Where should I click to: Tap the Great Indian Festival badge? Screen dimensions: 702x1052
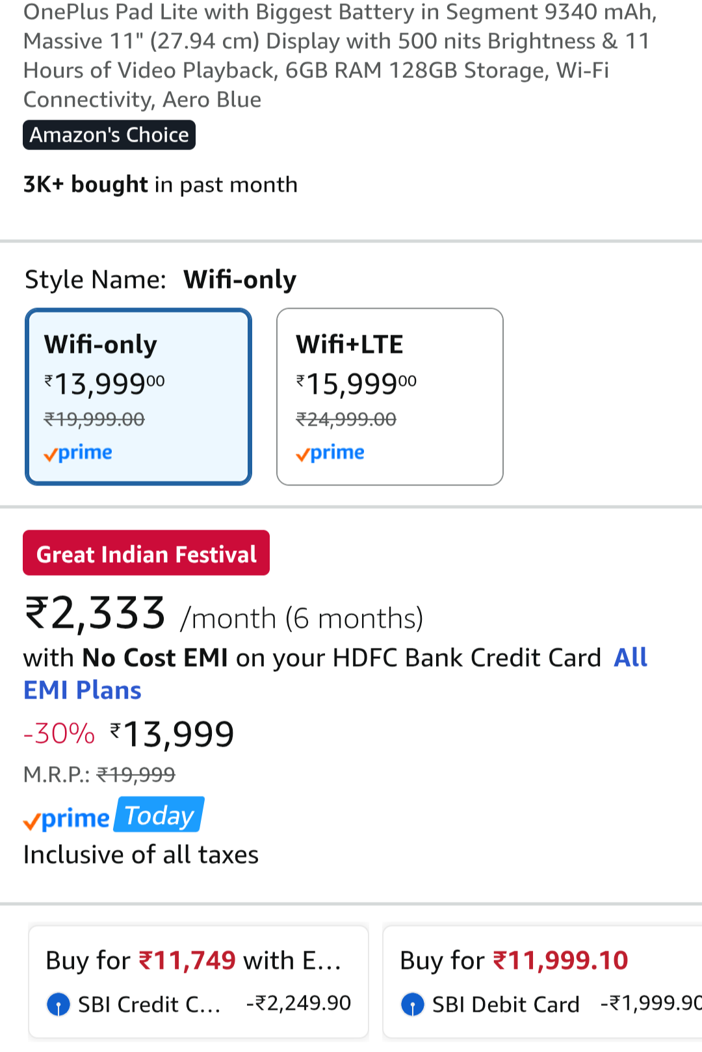[x=146, y=554]
